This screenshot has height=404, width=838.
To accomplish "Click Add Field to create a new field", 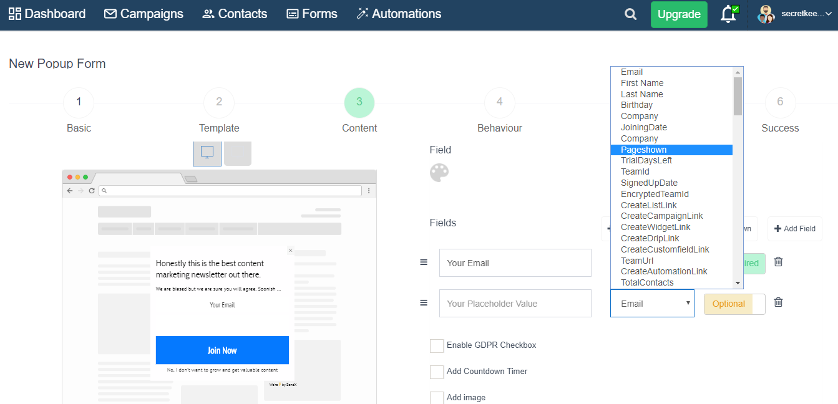I will click(x=794, y=228).
